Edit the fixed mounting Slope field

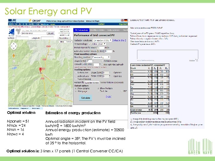point(89,61)
